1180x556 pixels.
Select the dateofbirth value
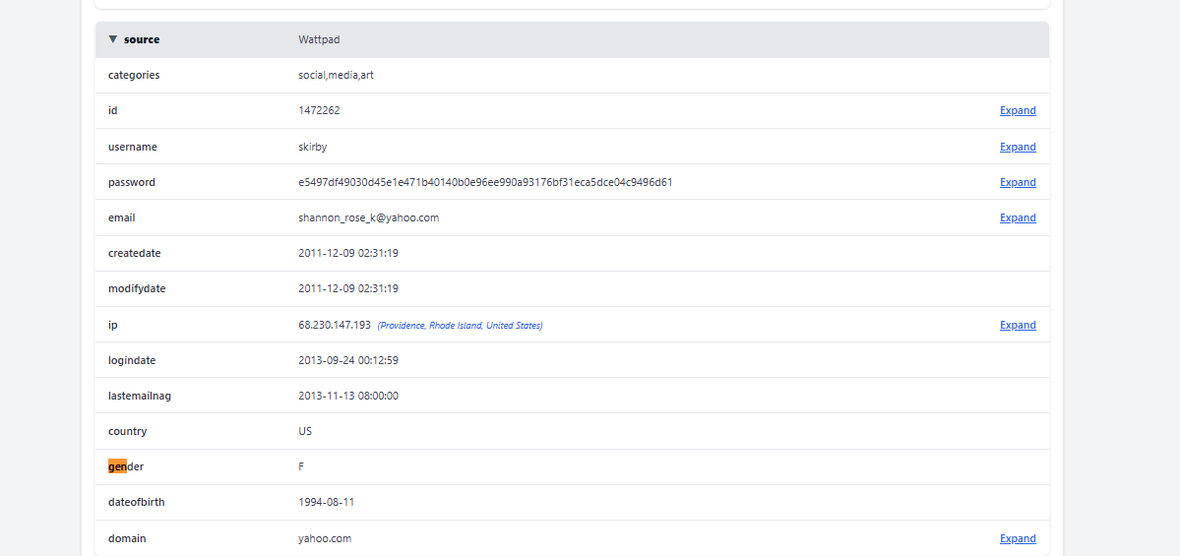click(326, 502)
